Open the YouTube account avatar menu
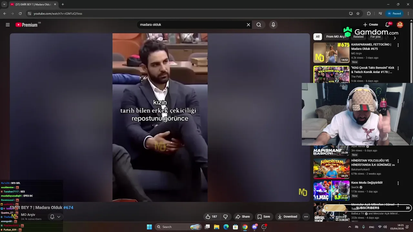The height and width of the screenshot is (232, 413). [400, 25]
